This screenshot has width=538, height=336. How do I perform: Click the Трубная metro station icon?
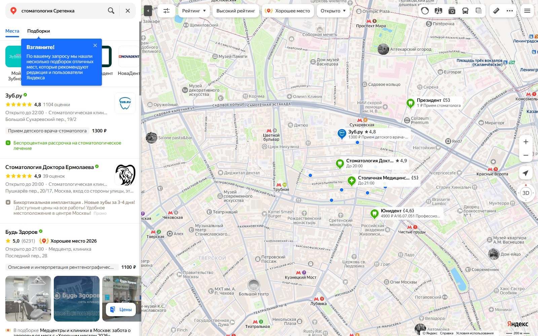279,185
